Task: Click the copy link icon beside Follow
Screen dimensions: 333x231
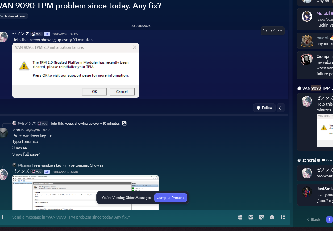Action: click(x=281, y=108)
